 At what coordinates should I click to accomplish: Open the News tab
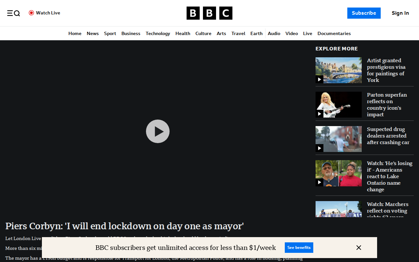tap(93, 33)
